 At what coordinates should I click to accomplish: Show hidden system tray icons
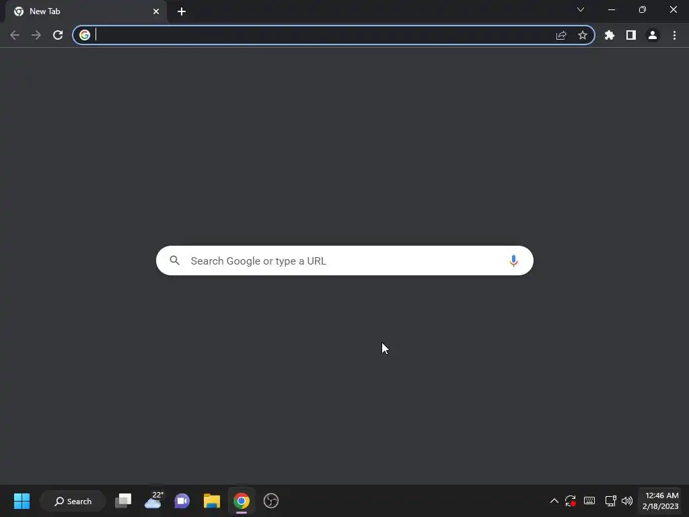point(554,501)
